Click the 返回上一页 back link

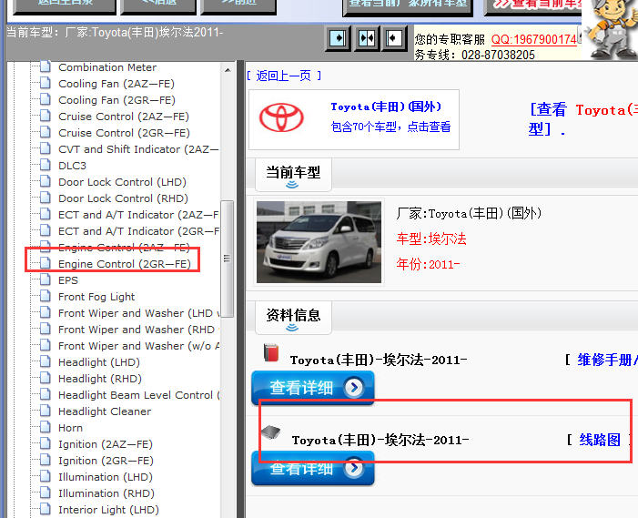(284, 76)
